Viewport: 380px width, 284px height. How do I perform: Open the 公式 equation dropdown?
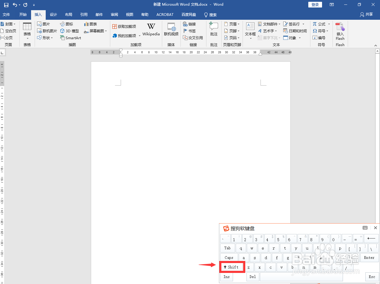[x=321, y=24]
